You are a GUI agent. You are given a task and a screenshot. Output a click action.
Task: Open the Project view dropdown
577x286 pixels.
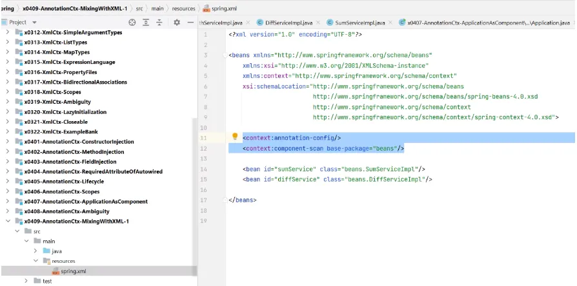click(x=35, y=23)
